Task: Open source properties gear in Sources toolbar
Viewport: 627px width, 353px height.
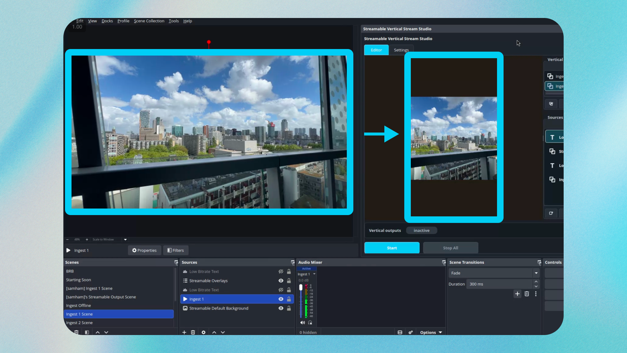Action: 203,332
